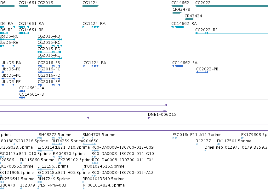Select the CR43424 gene label

point(193,16)
